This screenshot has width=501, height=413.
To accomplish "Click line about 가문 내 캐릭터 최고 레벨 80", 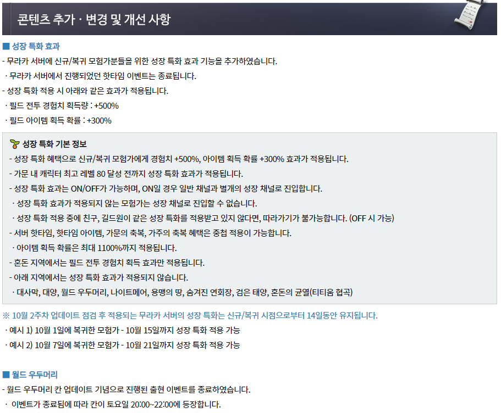I will click(126, 174).
